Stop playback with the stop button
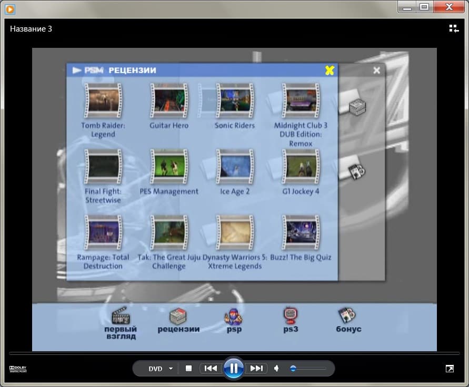Screen dimensions: 469x387 click(x=189, y=369)
